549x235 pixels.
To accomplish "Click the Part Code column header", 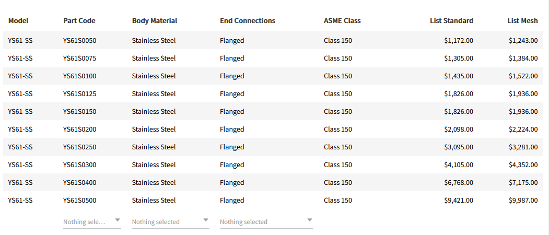I will [x=79, y=21].
